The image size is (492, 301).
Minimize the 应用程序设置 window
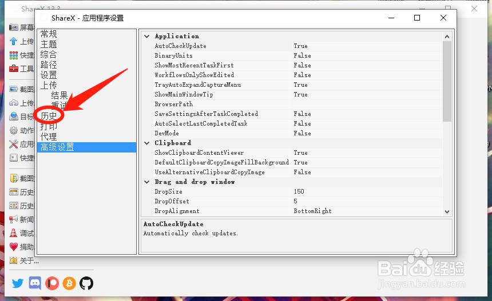tap(391, 18)
